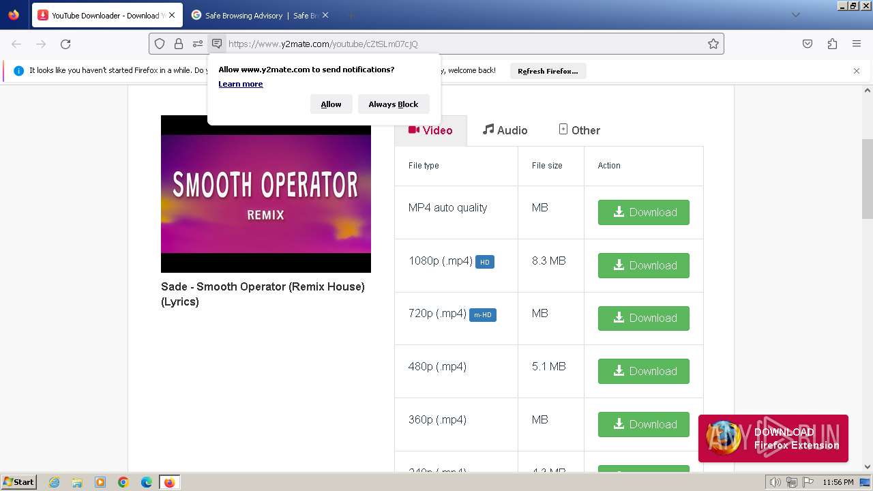Click the 11:56 PM system clock
873x491 pixels.
[x=838, y=482]
